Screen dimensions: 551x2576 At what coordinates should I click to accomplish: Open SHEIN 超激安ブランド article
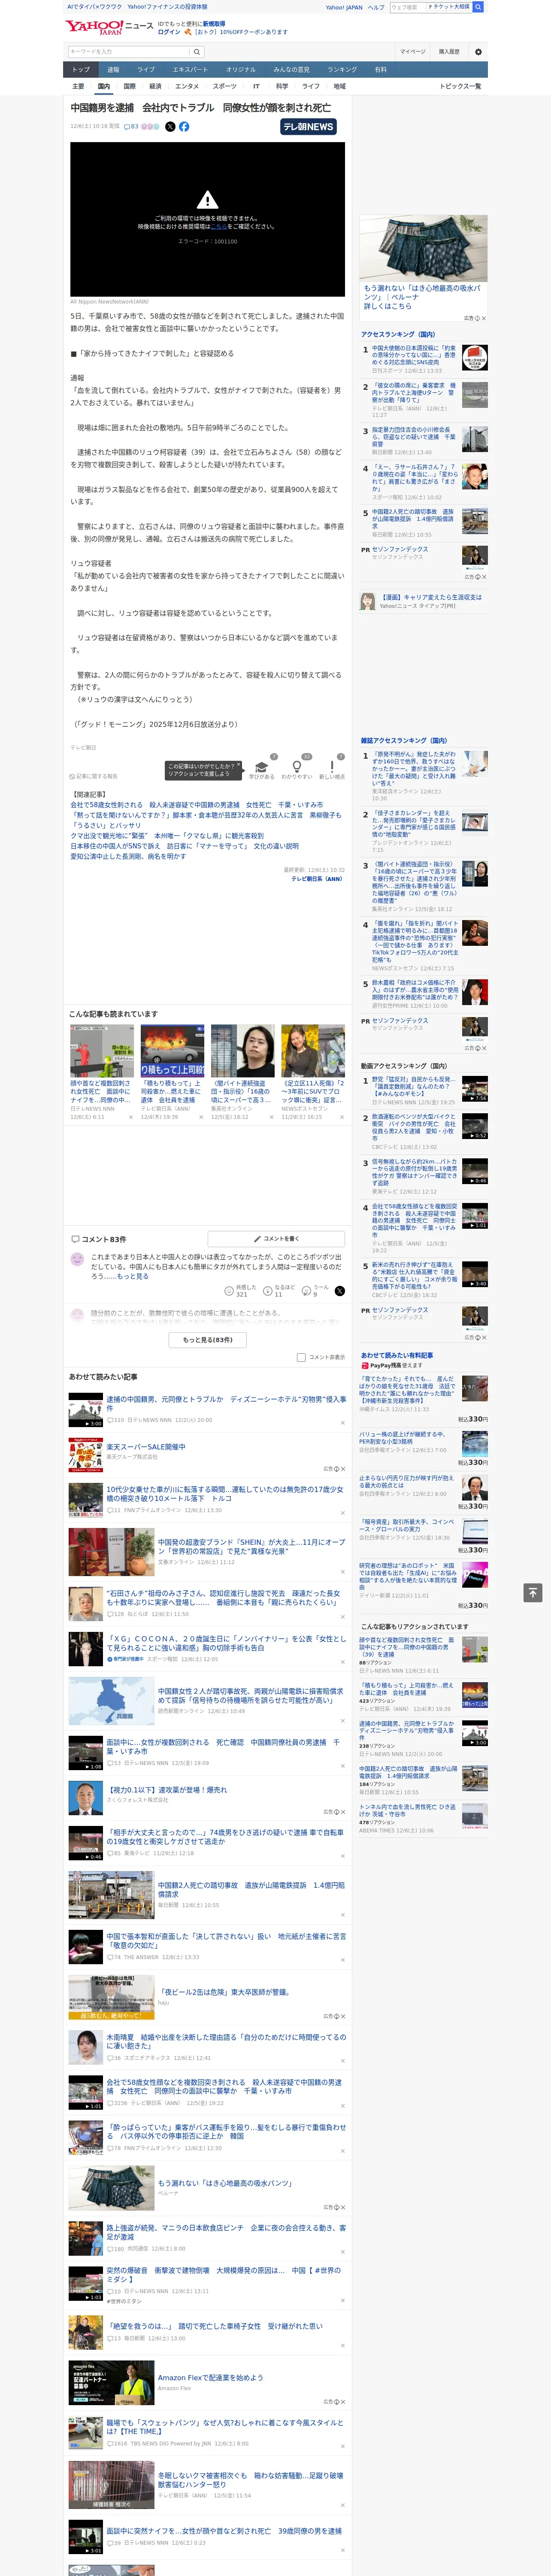pos(251,1546)
